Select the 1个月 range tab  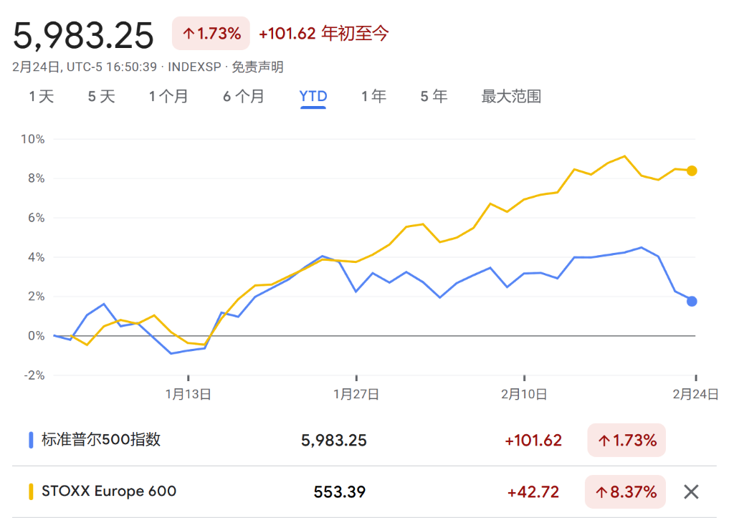(168, 96)
